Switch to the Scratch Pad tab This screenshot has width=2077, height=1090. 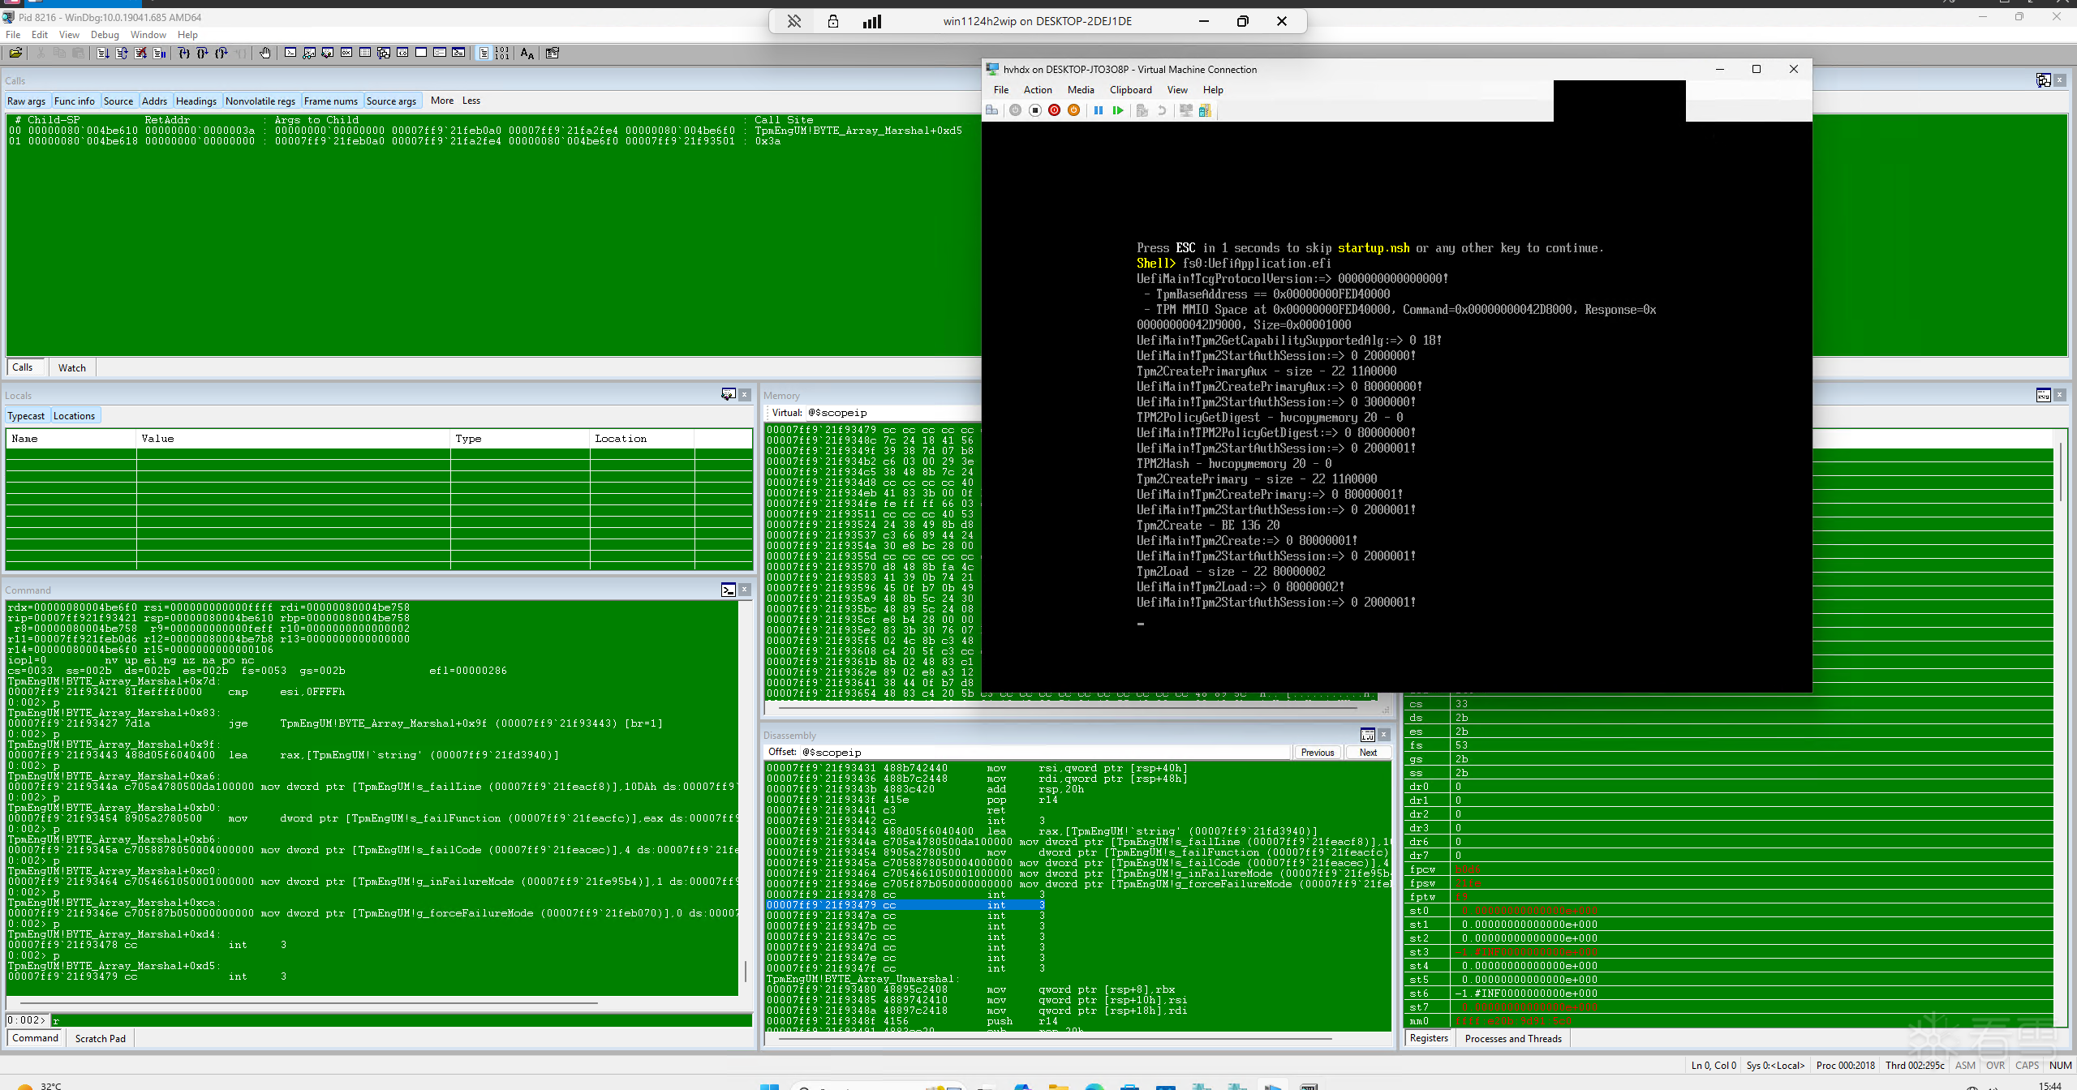click(x=100, y=1038)
